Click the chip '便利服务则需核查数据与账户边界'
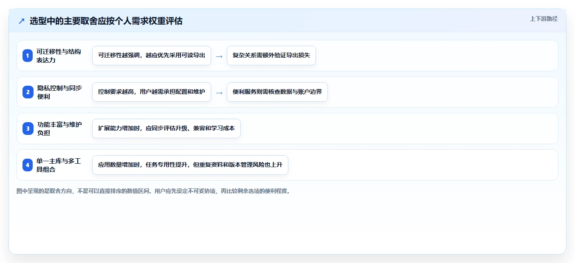Image resolution: width=575 pixels, height=263 pixels. pyautogui.click(x=277, y=92)
